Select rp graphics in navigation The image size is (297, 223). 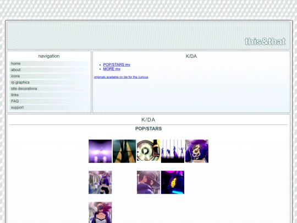pyautogui.click(x=49, y=82)
